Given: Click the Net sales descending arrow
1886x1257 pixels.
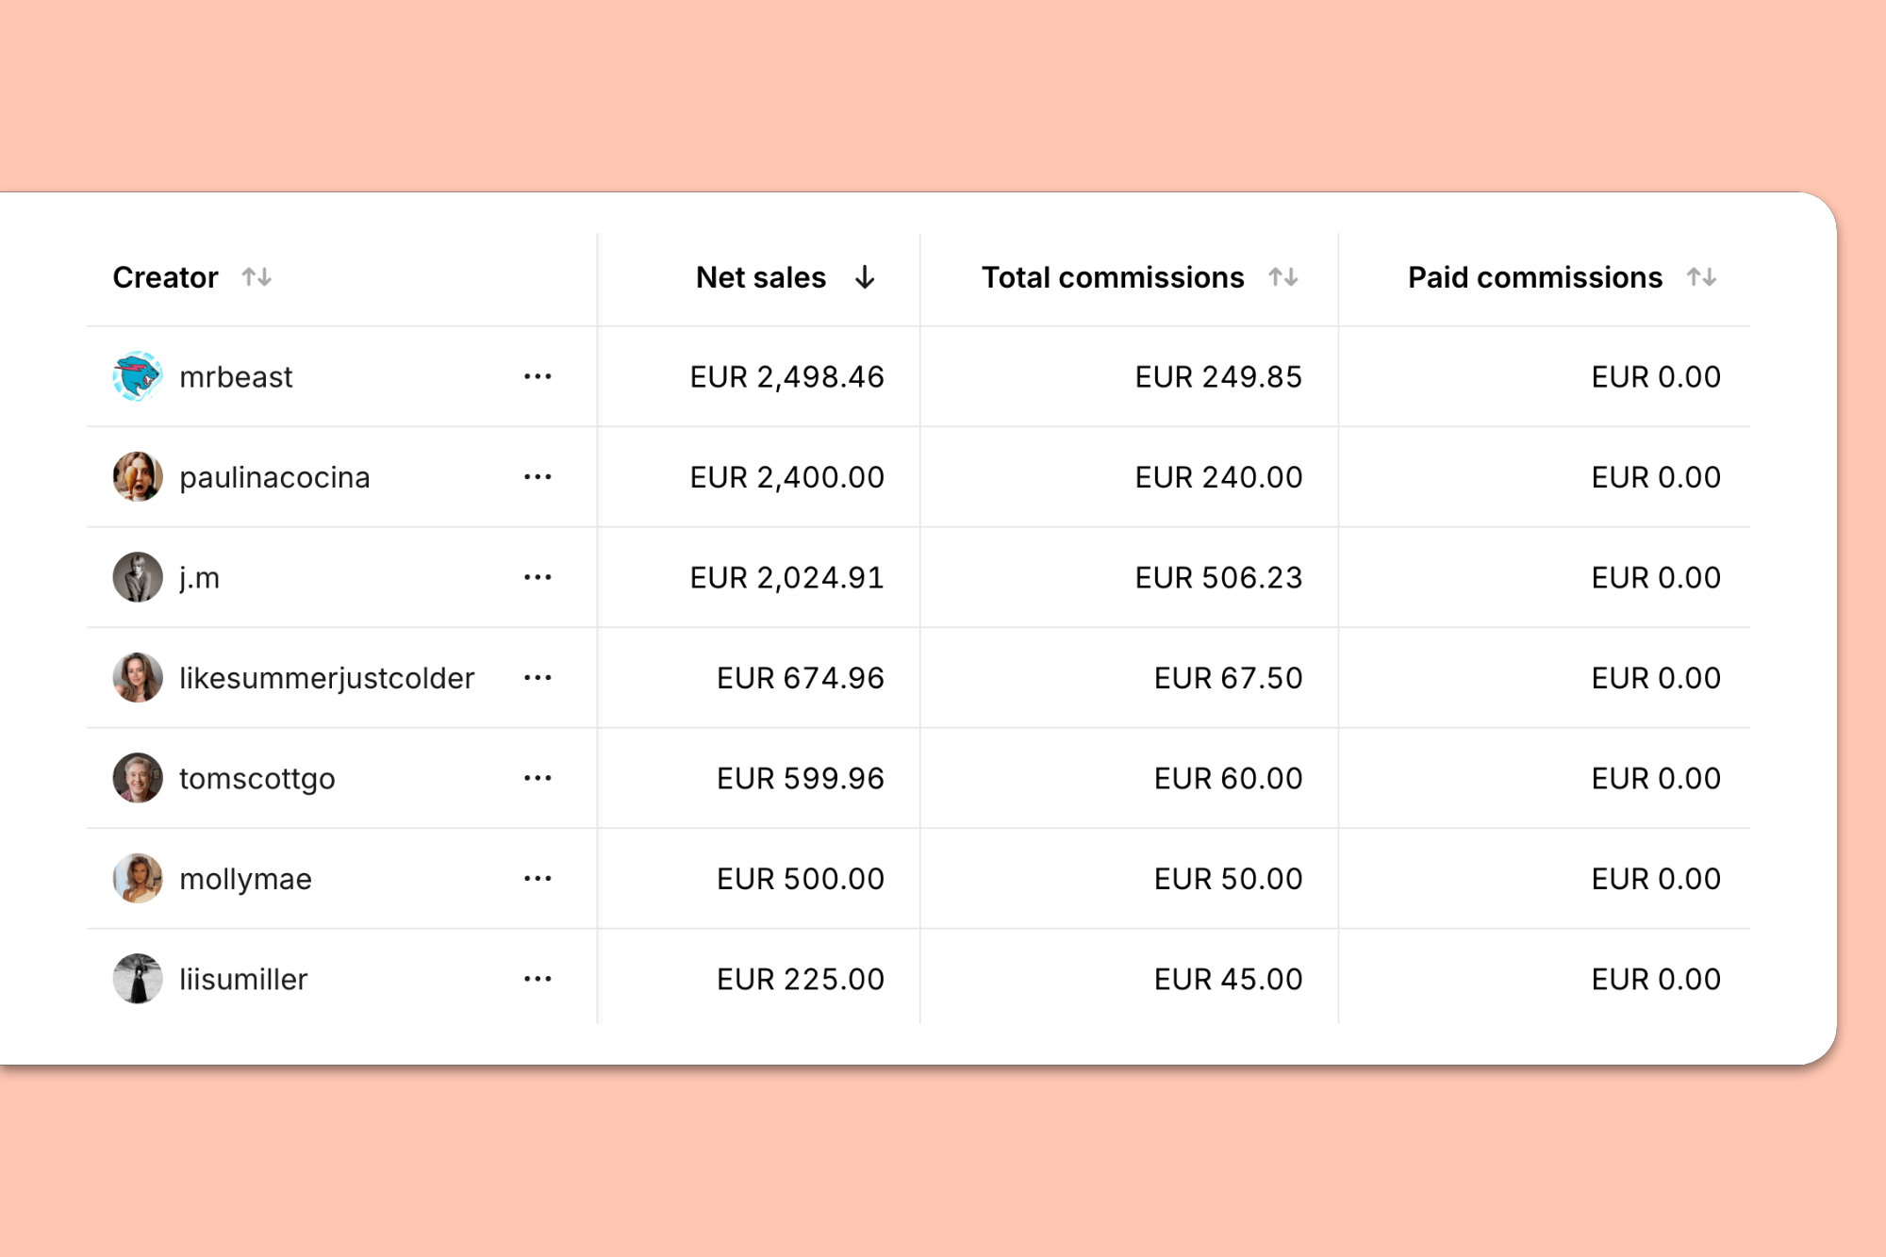Looking at the screenshot, I should tap(865, 277).
